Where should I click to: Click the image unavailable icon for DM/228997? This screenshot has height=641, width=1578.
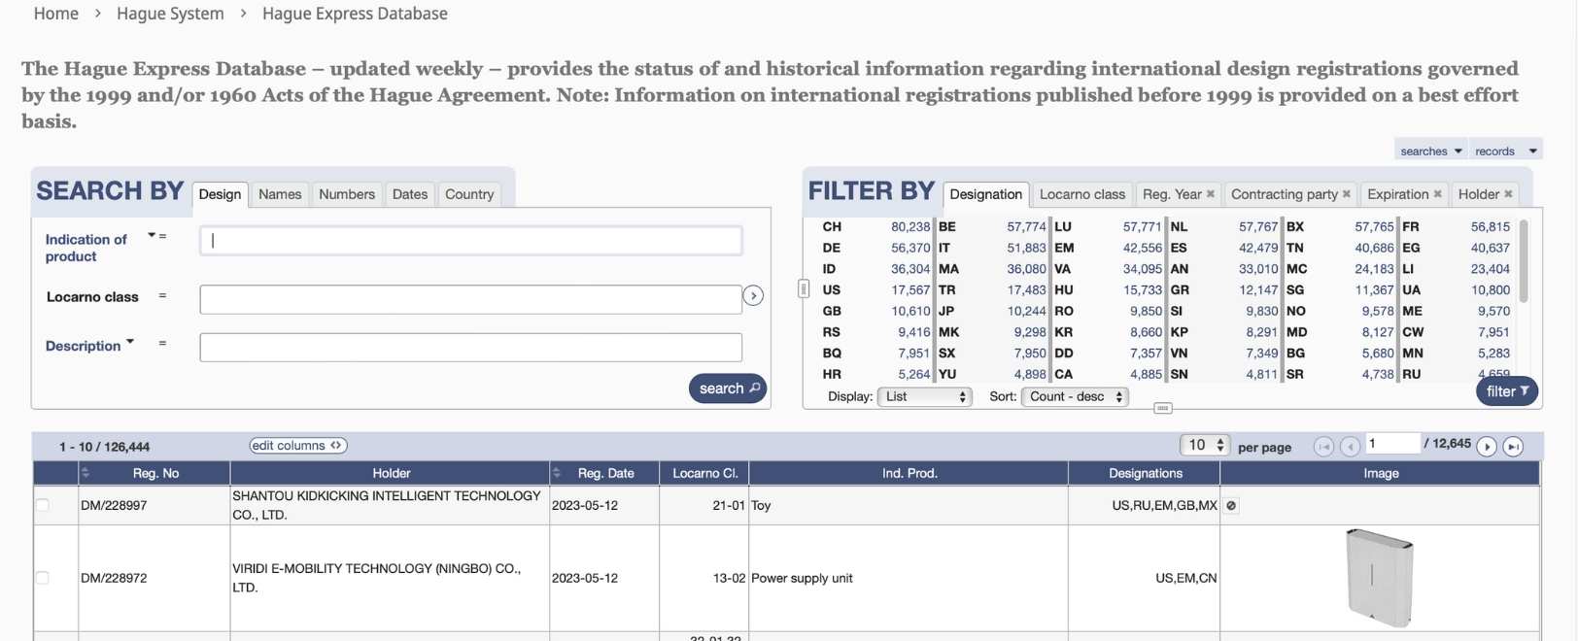pyautogui.click(x=1231, y=506)
